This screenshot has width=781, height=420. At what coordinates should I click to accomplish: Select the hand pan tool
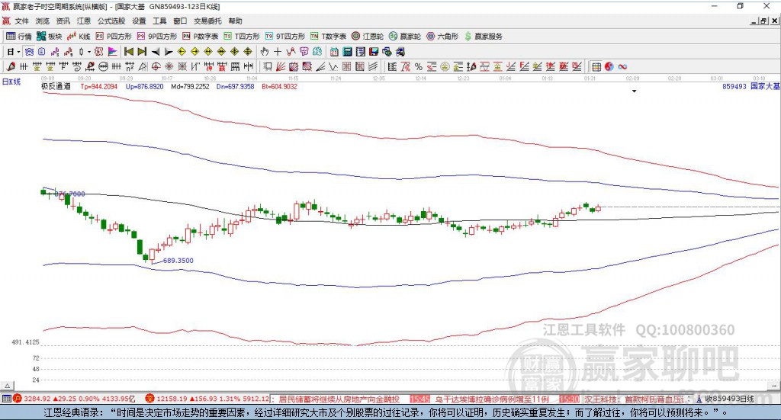(x=265, y=52)
